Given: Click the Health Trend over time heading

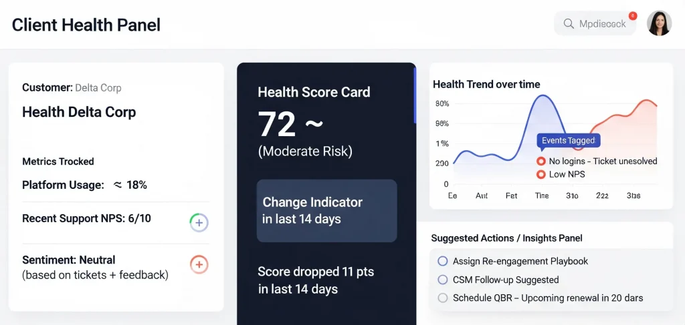Looking at the screenshot, I should [486, 84].
